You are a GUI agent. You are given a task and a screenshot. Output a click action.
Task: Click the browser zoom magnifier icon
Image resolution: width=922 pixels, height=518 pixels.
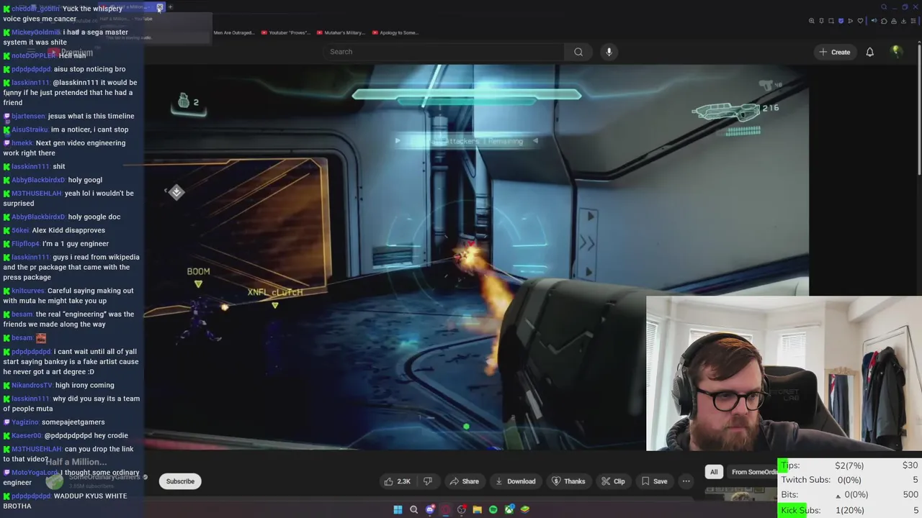(812, 21)
